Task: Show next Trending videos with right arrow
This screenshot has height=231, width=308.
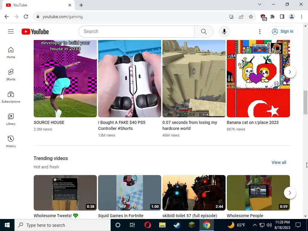Action: click(x=290, y=193)
